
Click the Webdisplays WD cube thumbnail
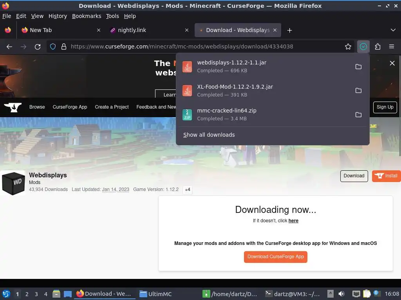pos(13,183)
